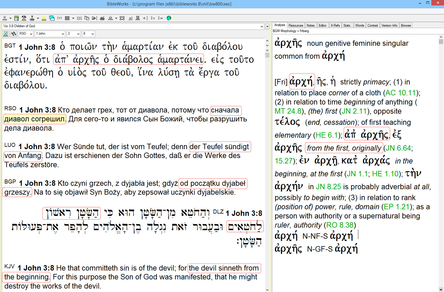Click the small arrow button right of command line

click(267, 27)
